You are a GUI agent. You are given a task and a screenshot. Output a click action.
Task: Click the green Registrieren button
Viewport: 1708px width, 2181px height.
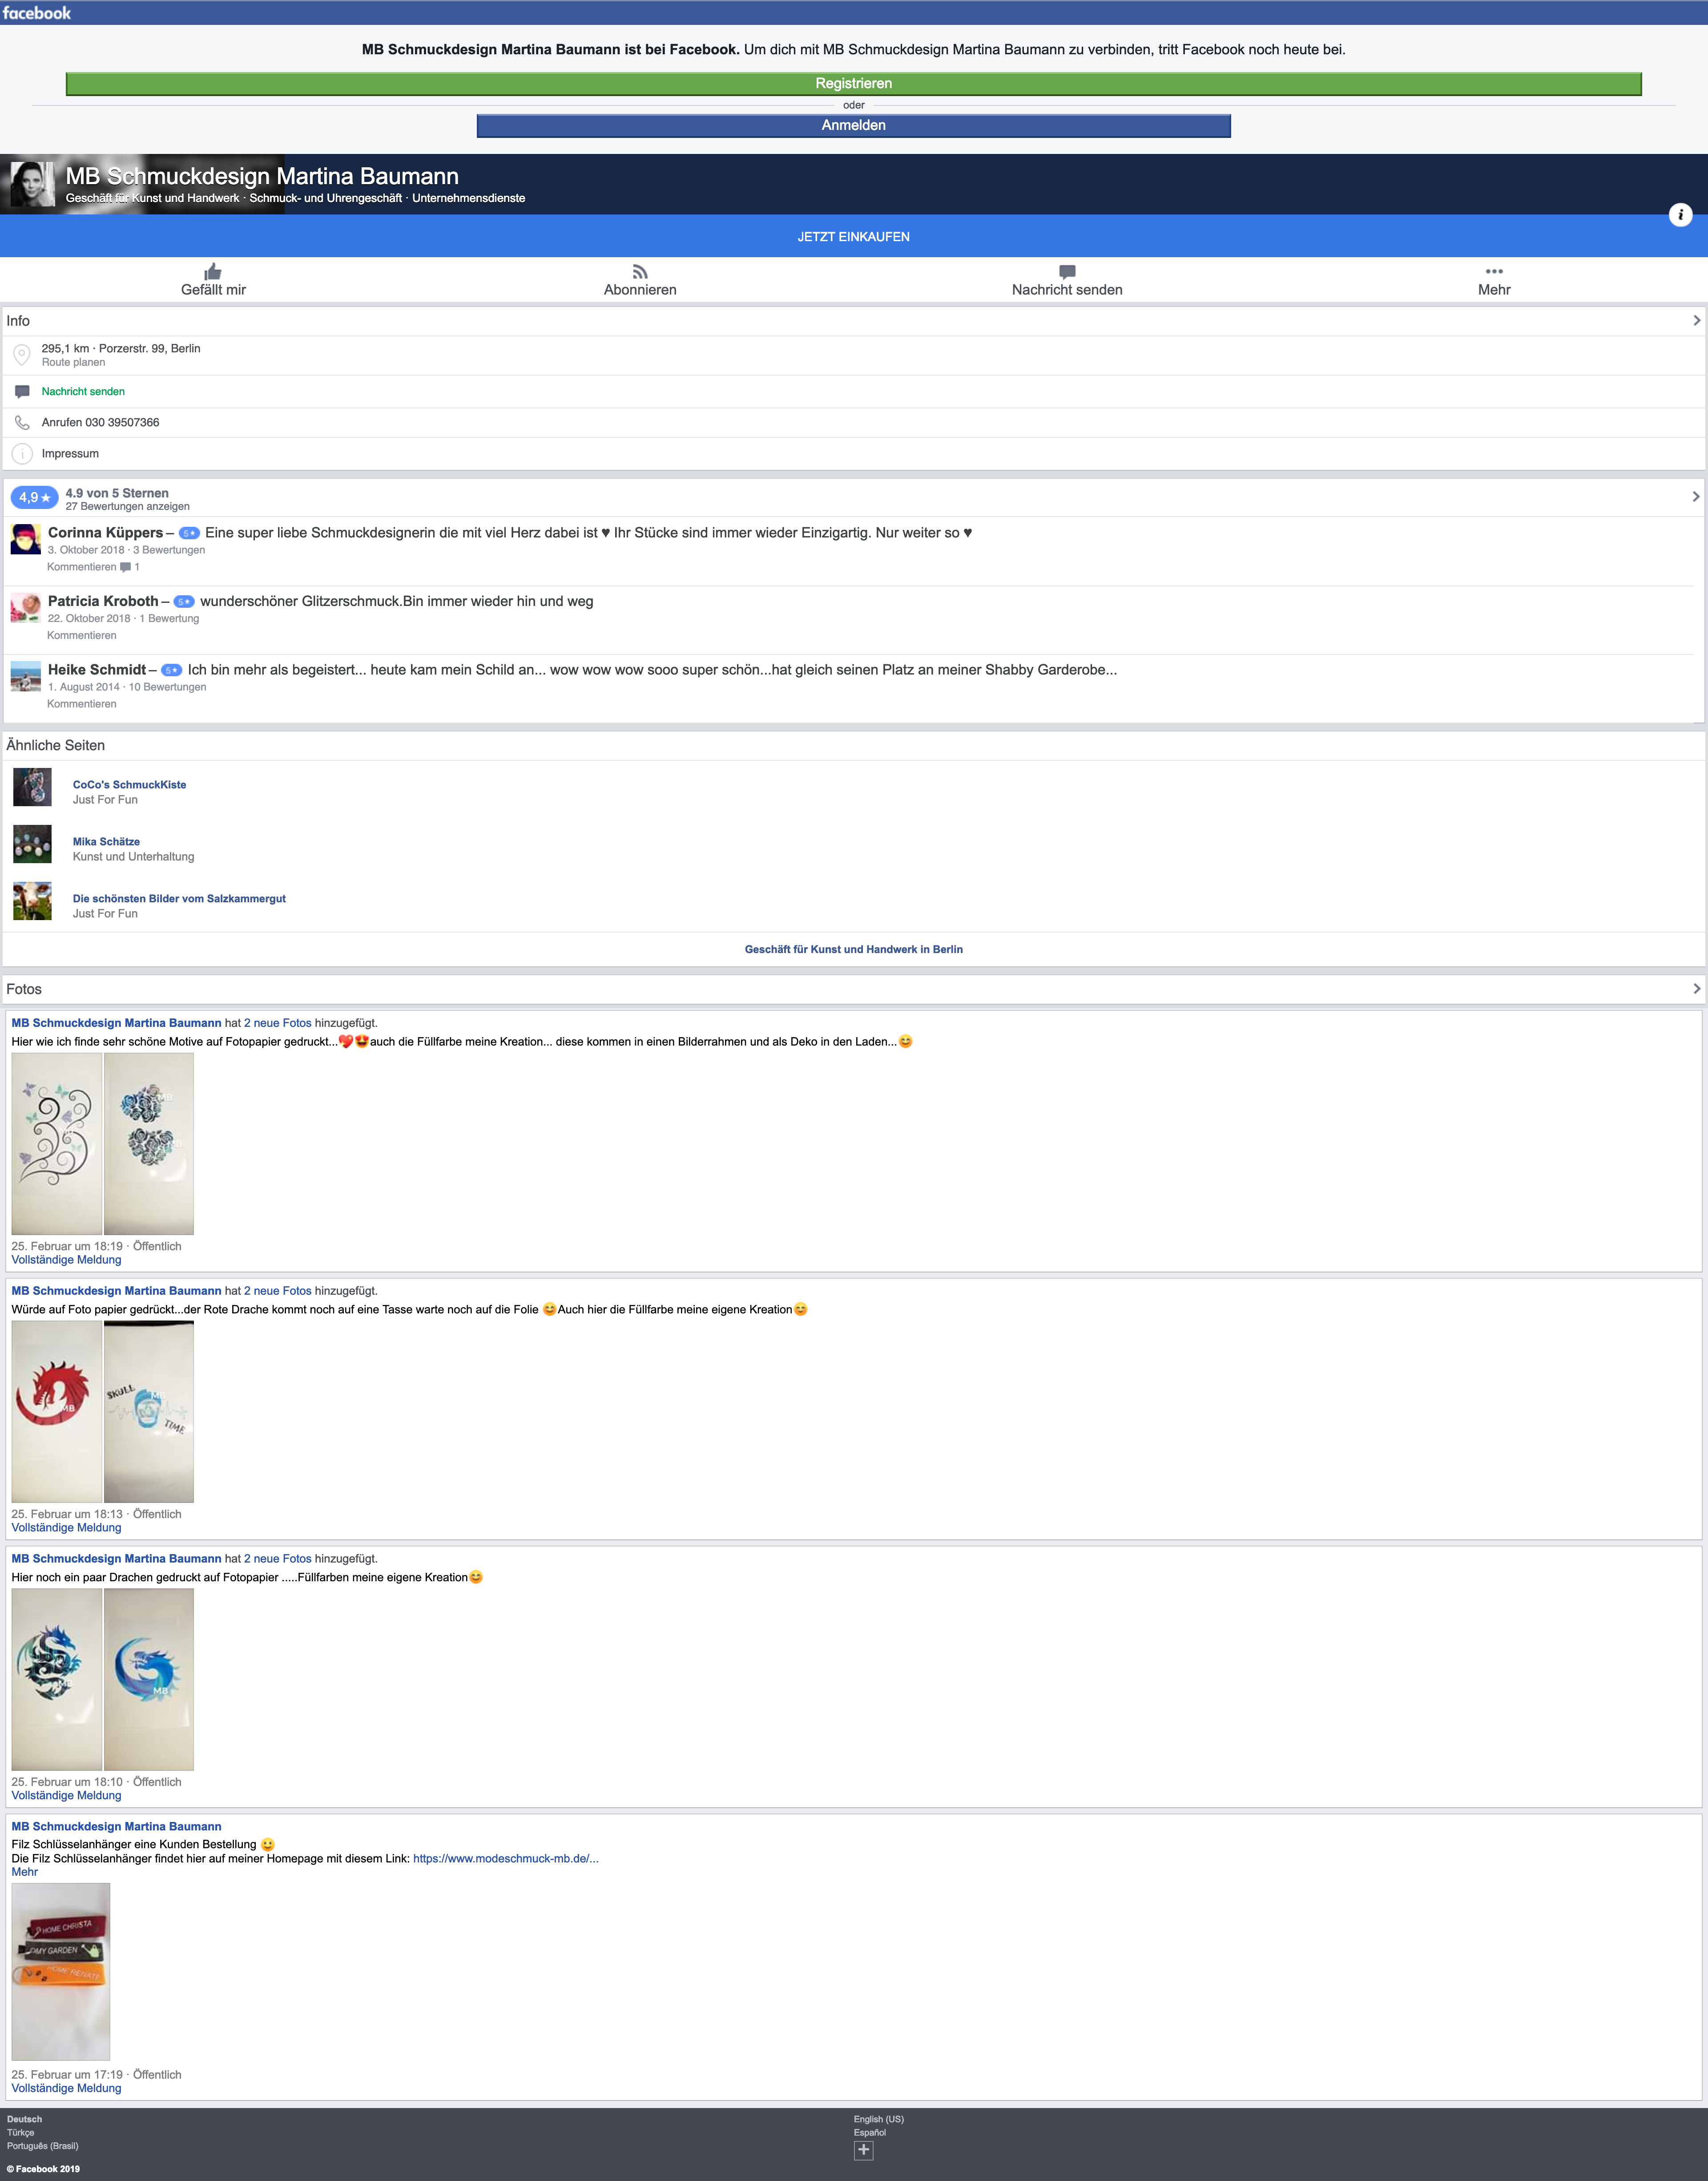853,84
